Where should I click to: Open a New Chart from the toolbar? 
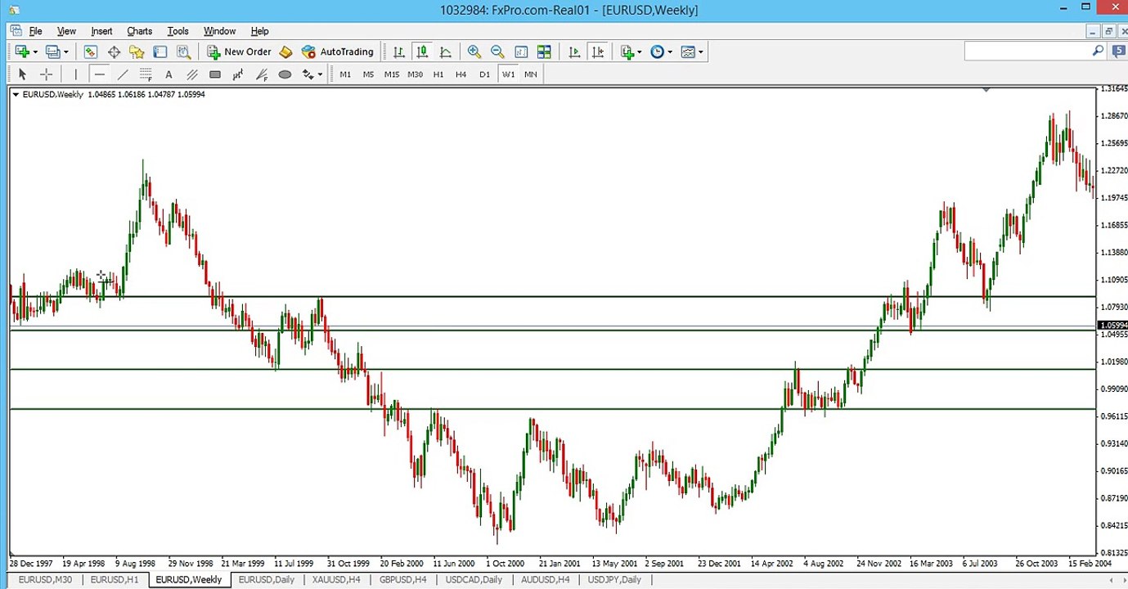(22, 52)
